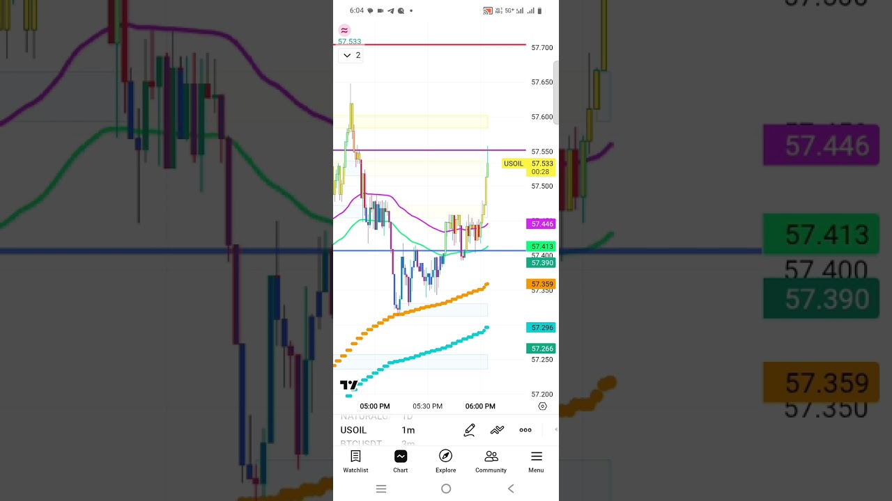Expand the collapsed side panel arrow
The width and height of the screenshot is (892, 501).
coord(555,430)
